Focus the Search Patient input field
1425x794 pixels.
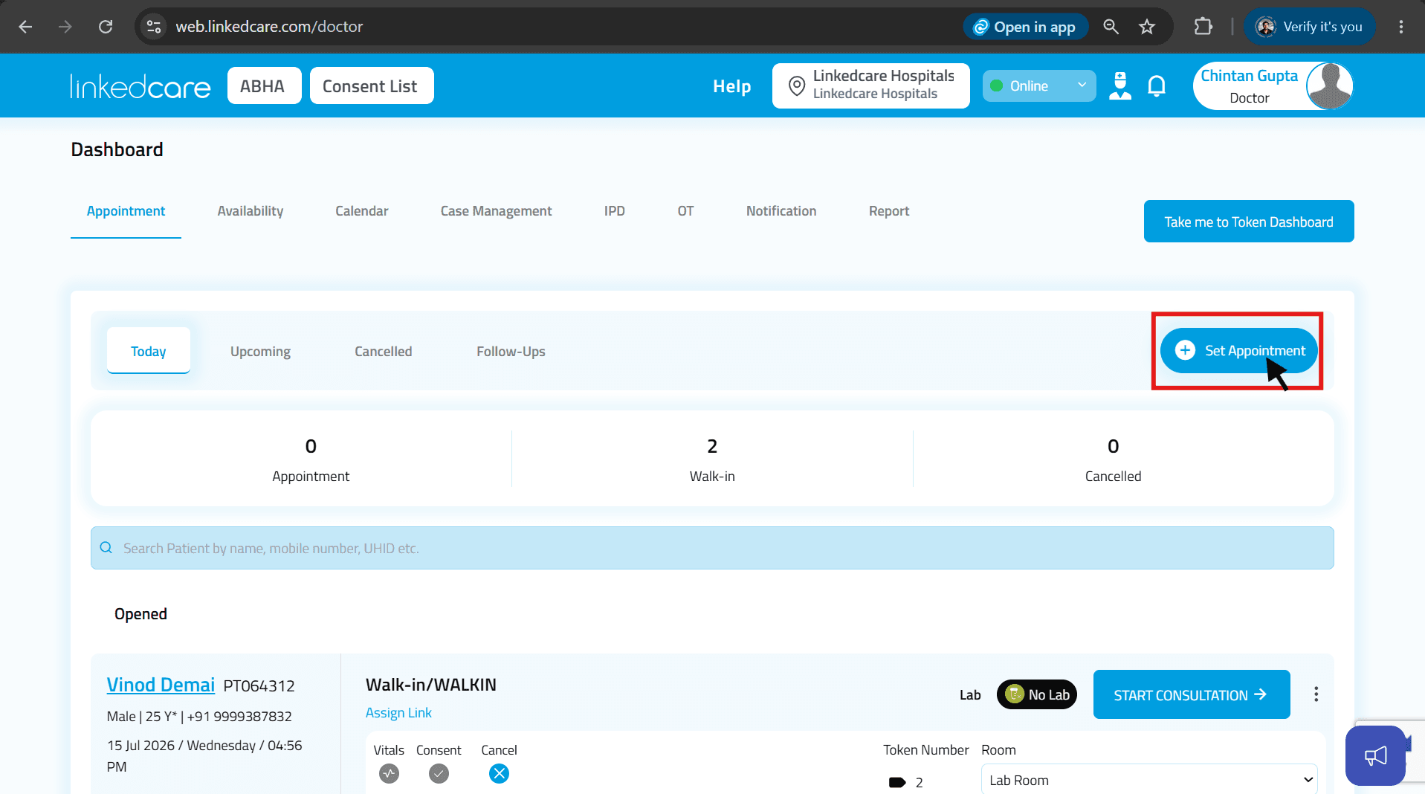click(712, 548)
